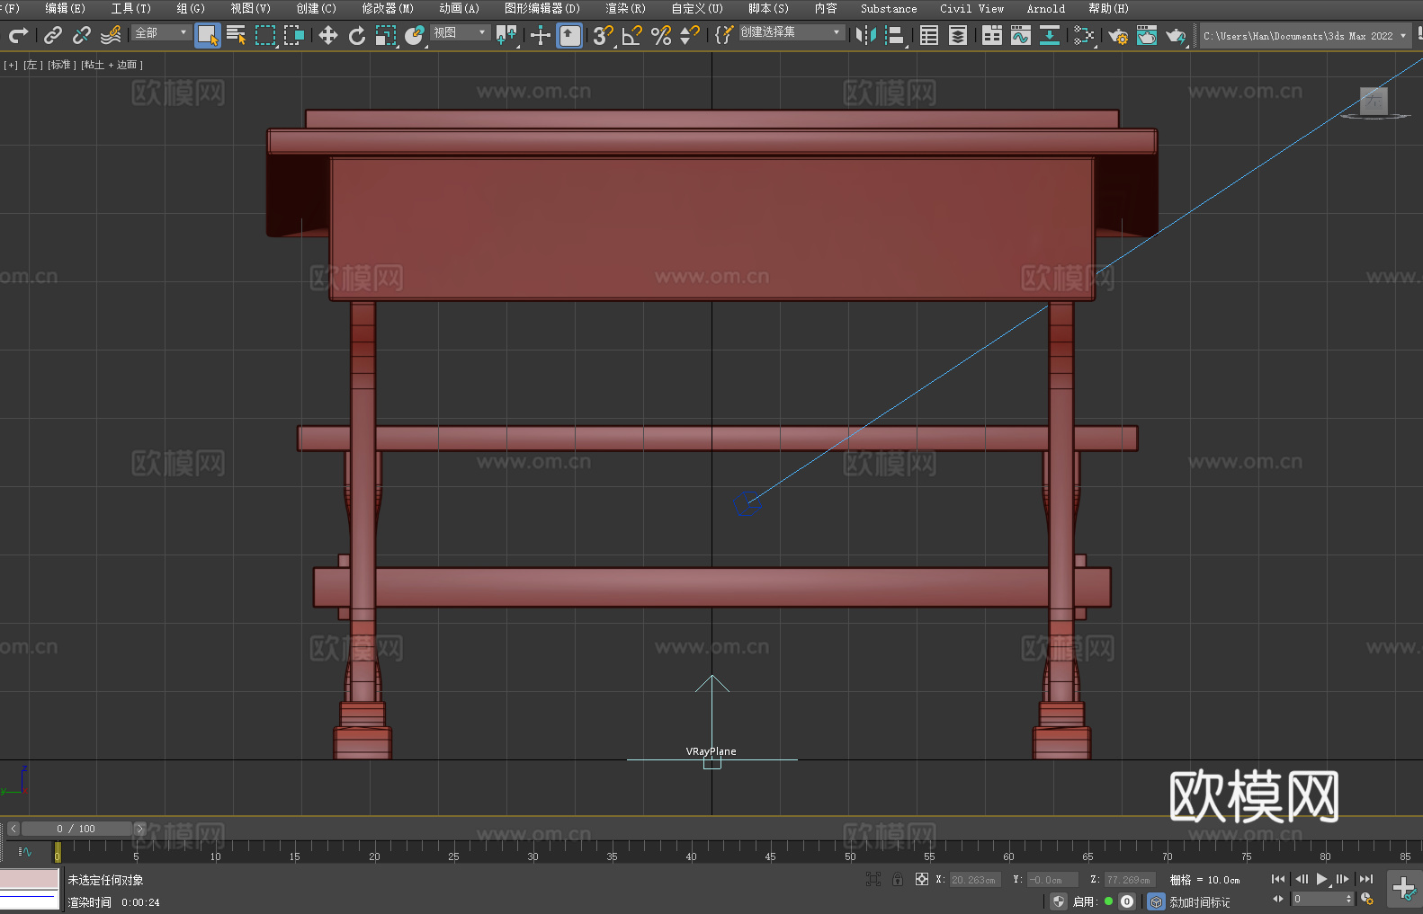The image size is (1423, 914).
Task: Click the [粘土 + 边面] viewport label
Action: click(112, 65)
